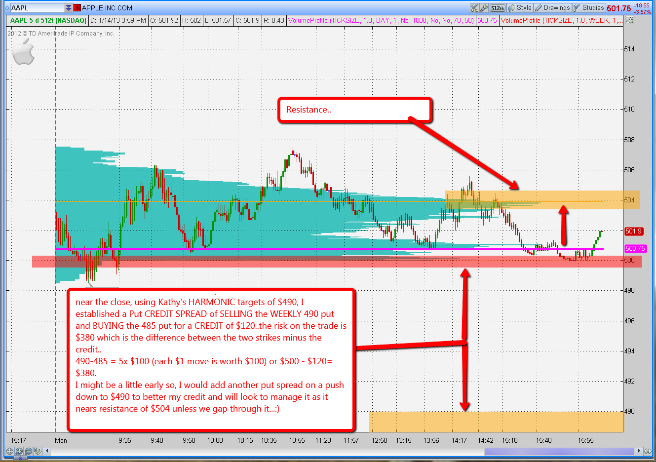Click the red symbol link color box
Screen dimensions: 656x462
pos(77,8)
